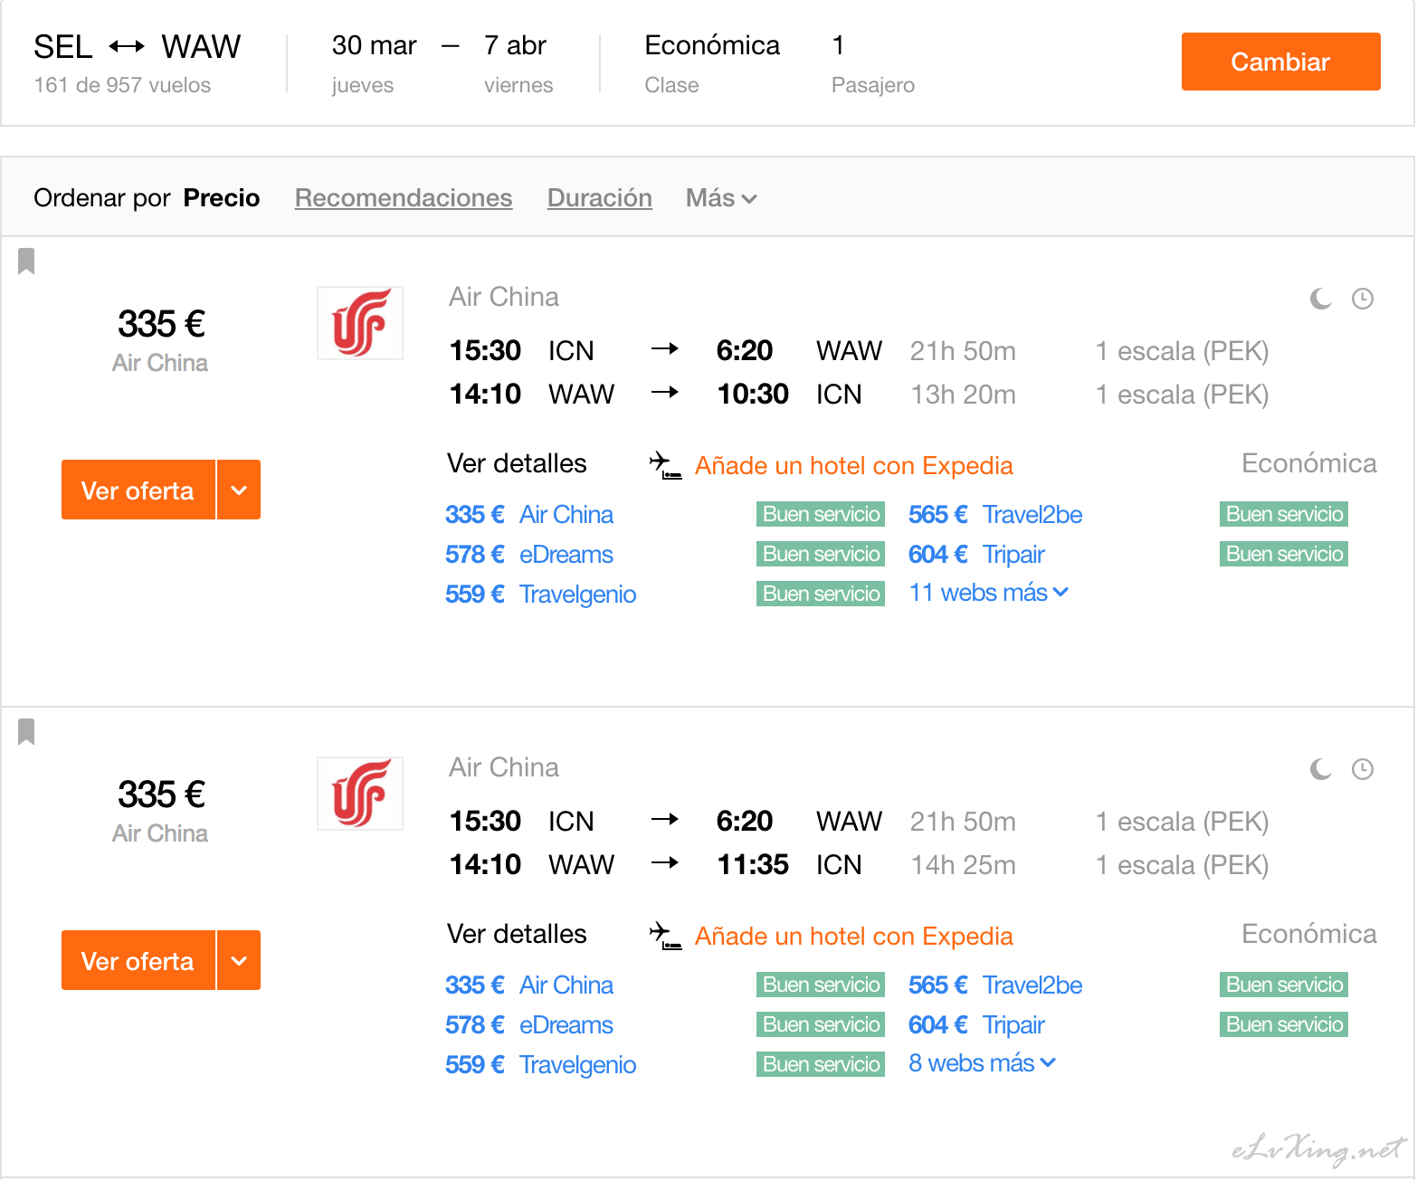Expand offer dropdown arrow for first flight
Viewport: 1417px width, 1180px height.
[239, 490]
